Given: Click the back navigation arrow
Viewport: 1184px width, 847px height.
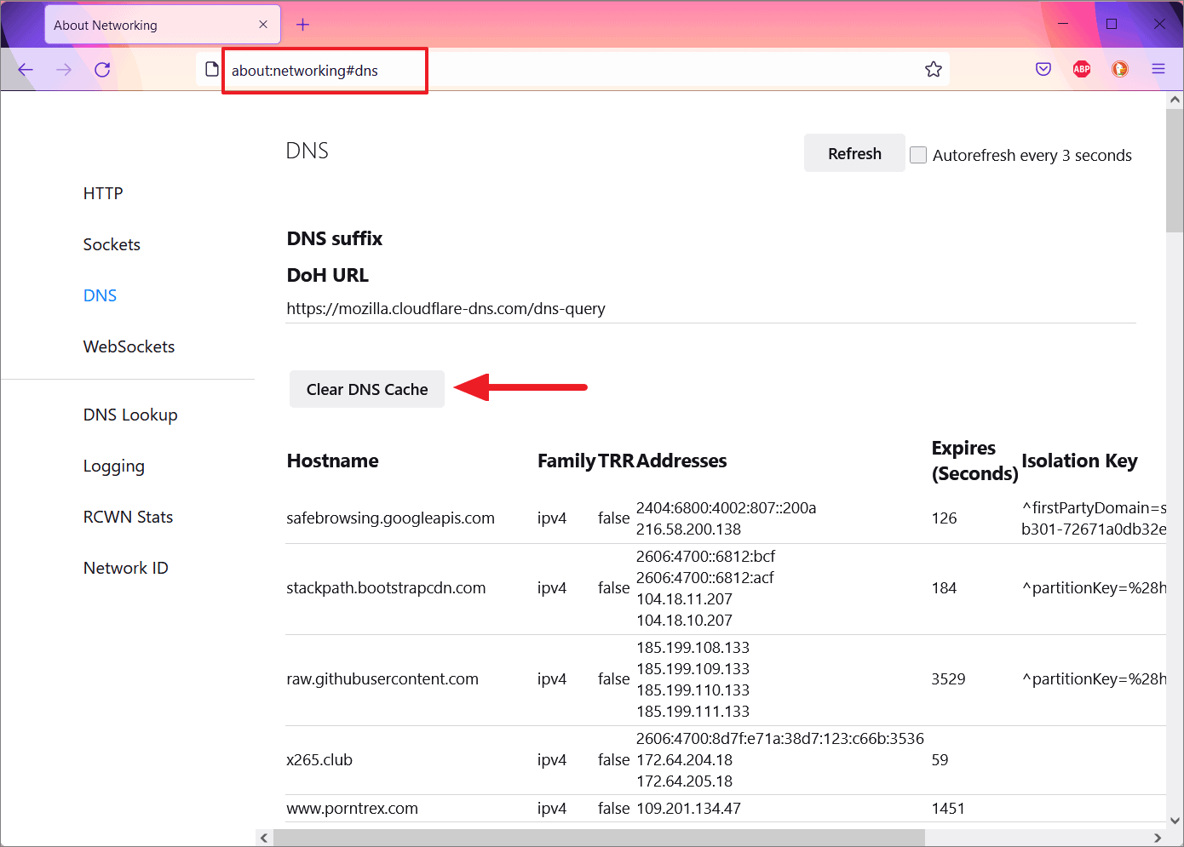Looking at the screenshot, I should tap(25, 70).
